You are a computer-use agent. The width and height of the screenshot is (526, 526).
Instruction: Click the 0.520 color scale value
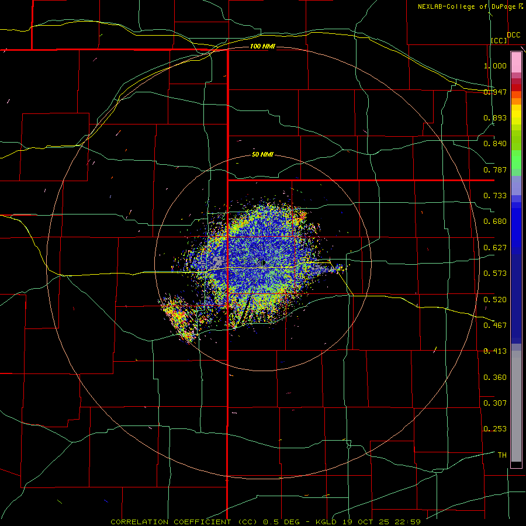[495, 300]
